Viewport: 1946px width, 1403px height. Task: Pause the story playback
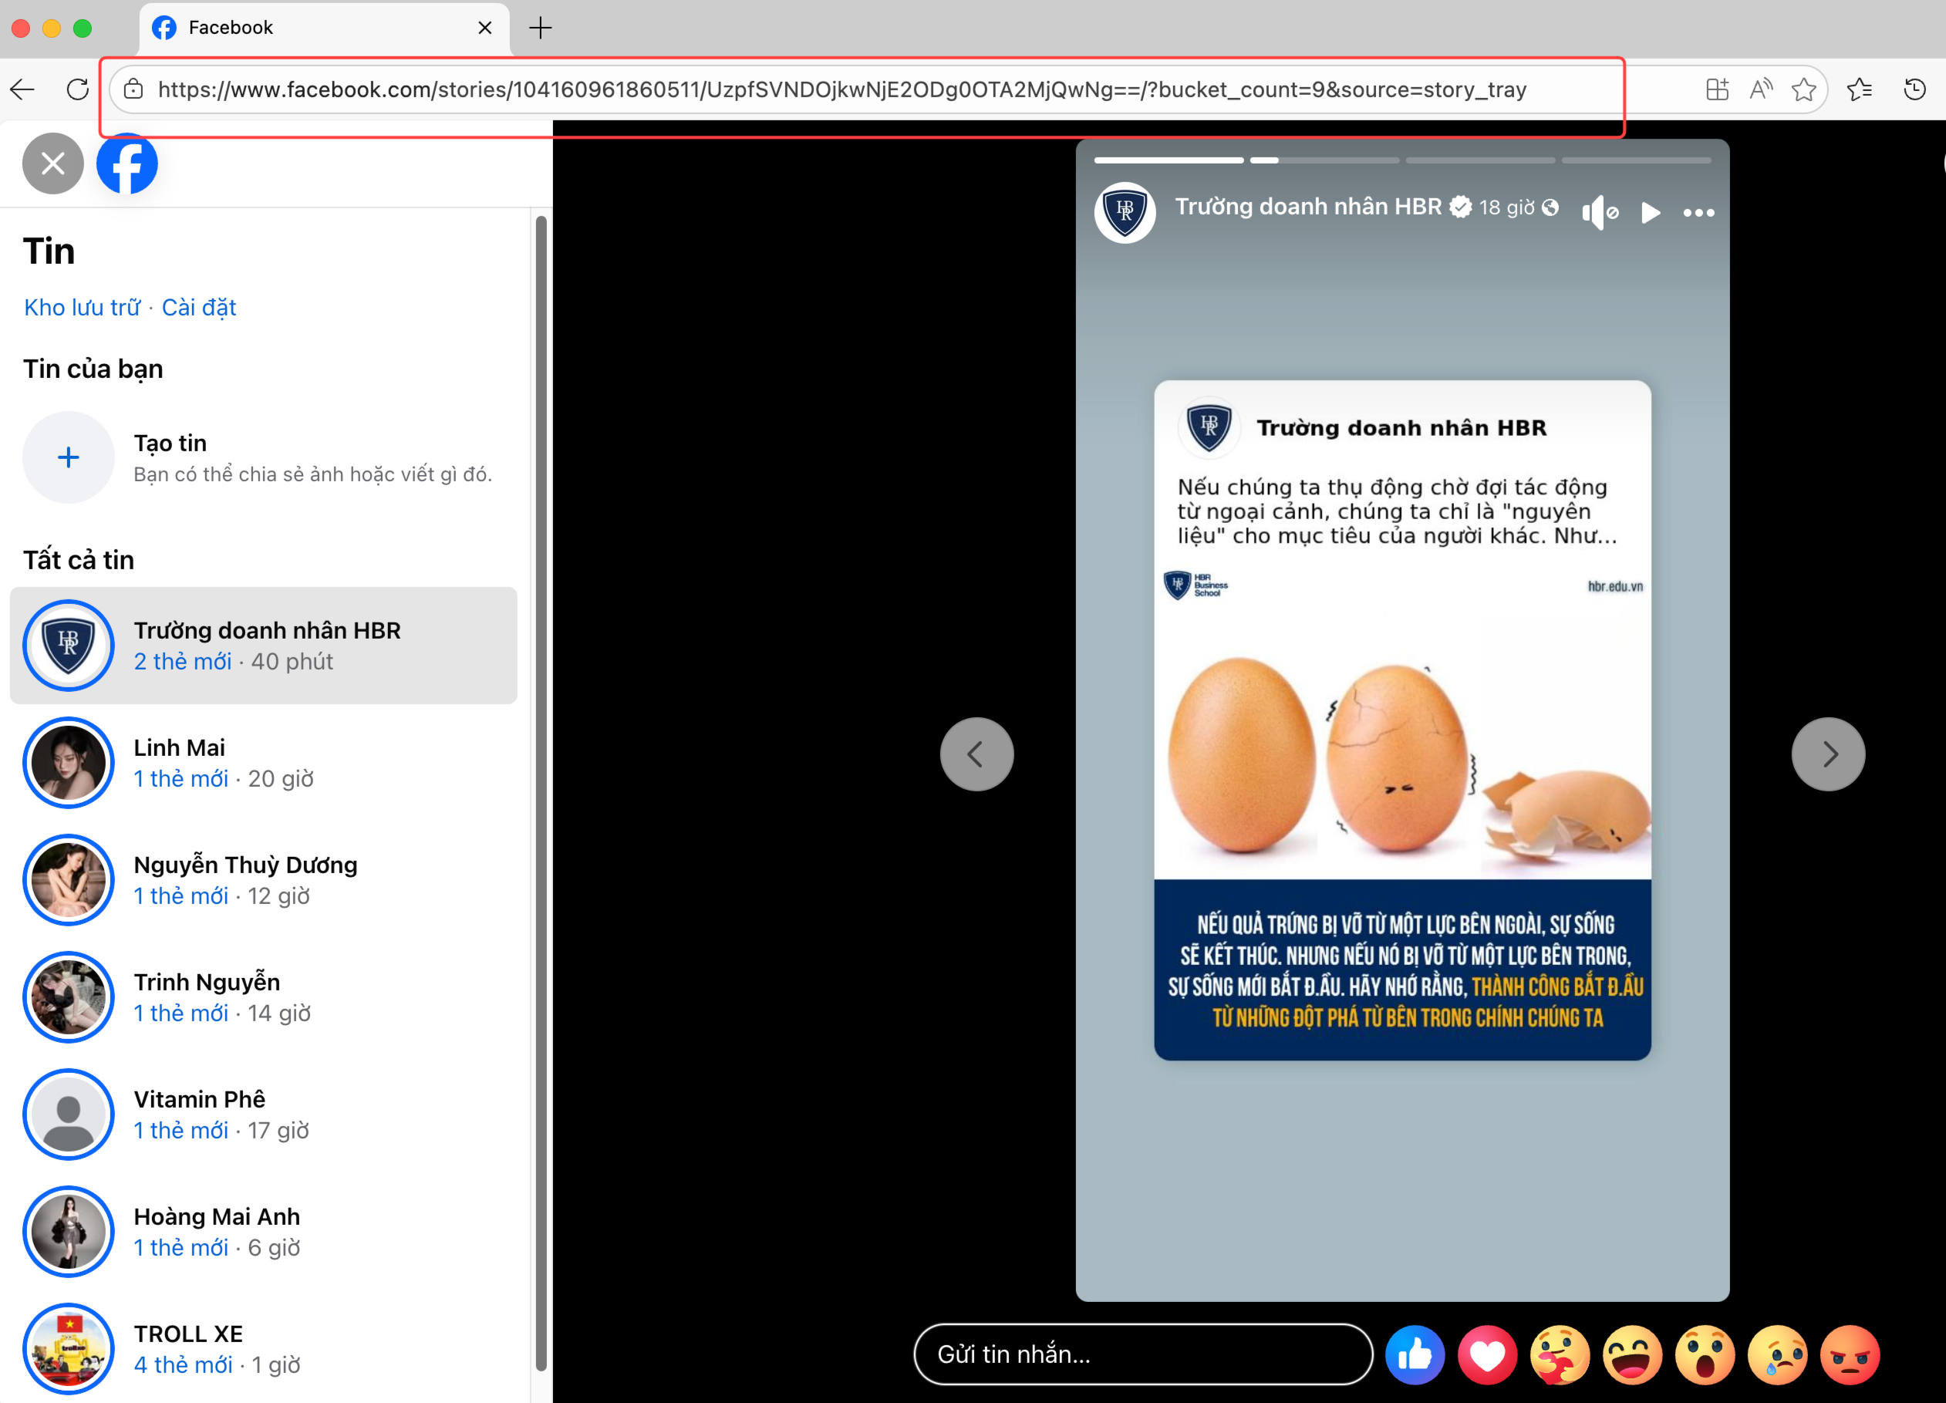pyautogui.click(x=1649, y=213)
